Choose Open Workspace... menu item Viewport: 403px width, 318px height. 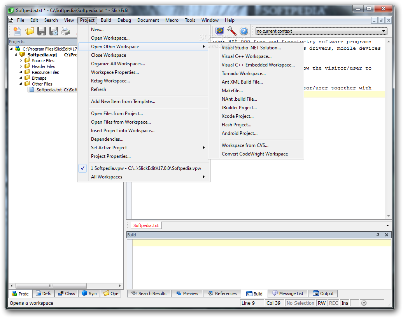(144, 38)
